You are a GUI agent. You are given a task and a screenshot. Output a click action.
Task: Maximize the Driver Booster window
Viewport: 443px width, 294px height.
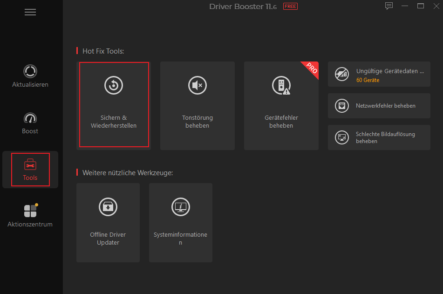[x=421, y=6]
